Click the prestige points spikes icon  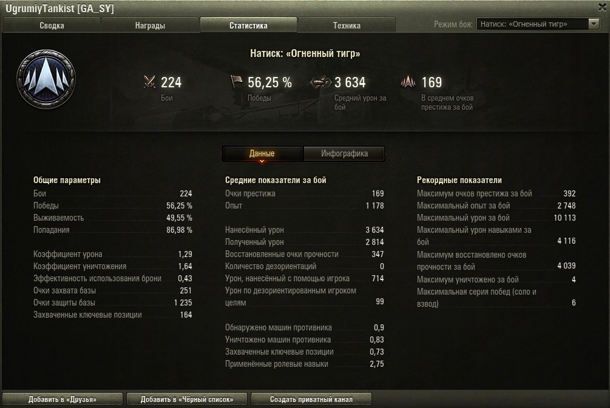(x=408, y=82)
